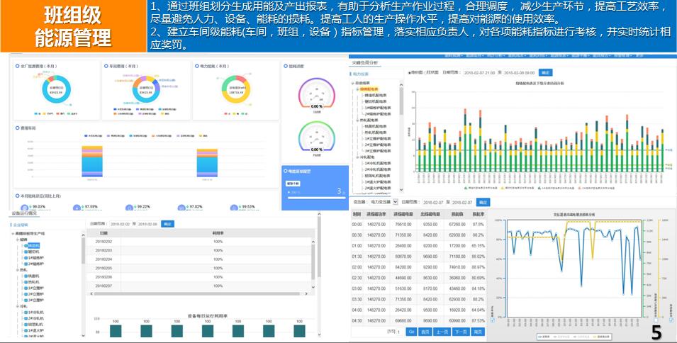
Task: Go to 下一页 in the transformer table
Action: 460,332
